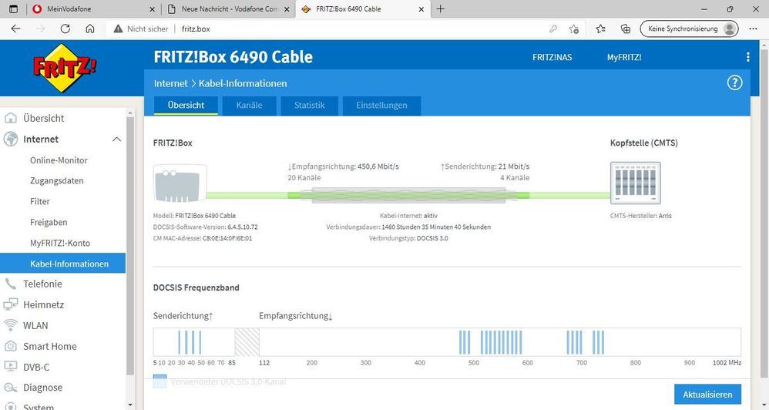This screenshot has height=410, width=769.
Task: Click Senderichtung 21 Mbit/s text
Action: point(485,166)
